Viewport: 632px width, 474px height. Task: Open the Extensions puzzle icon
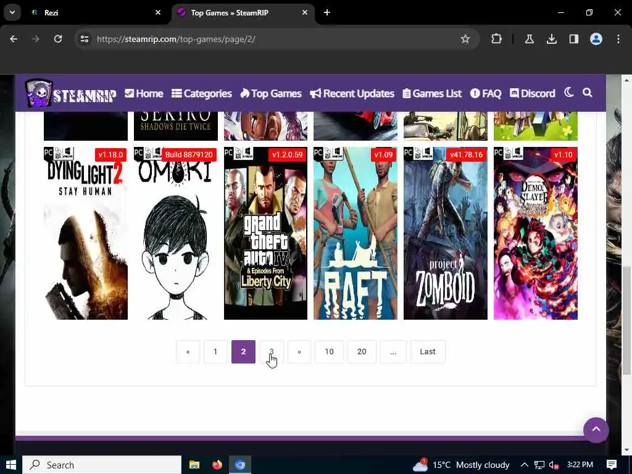(497, 39)
